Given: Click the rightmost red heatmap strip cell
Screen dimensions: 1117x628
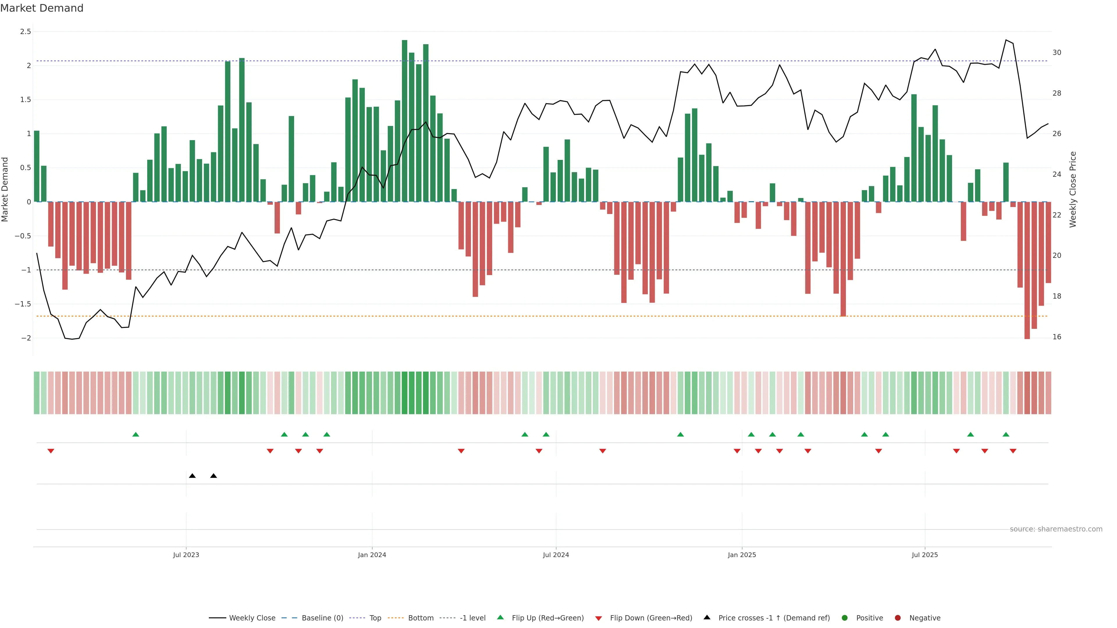Looking at the screenshot, I should click(x=1048, y=393).
